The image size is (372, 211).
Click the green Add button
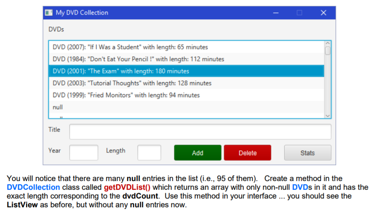(198, 153)
